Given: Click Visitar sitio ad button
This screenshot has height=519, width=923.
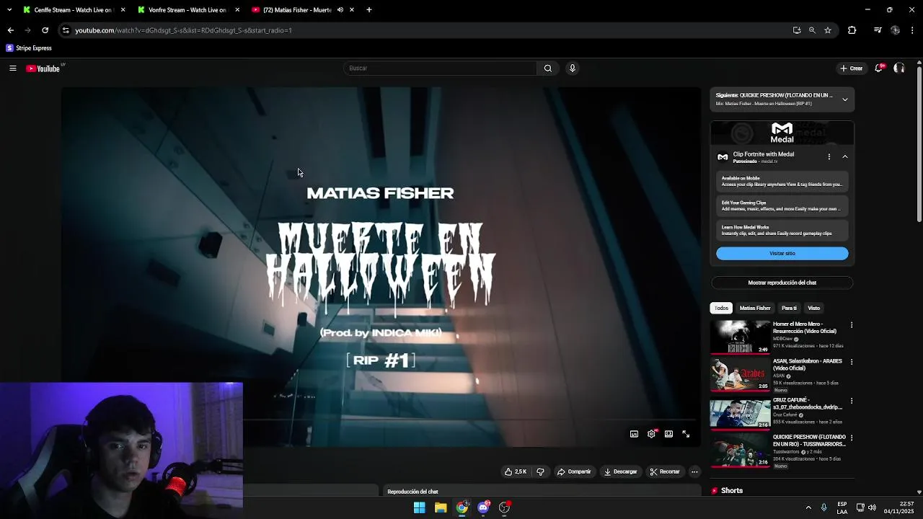Looking at the screenshot, I should pyautogui.click(x=782, y=254).
